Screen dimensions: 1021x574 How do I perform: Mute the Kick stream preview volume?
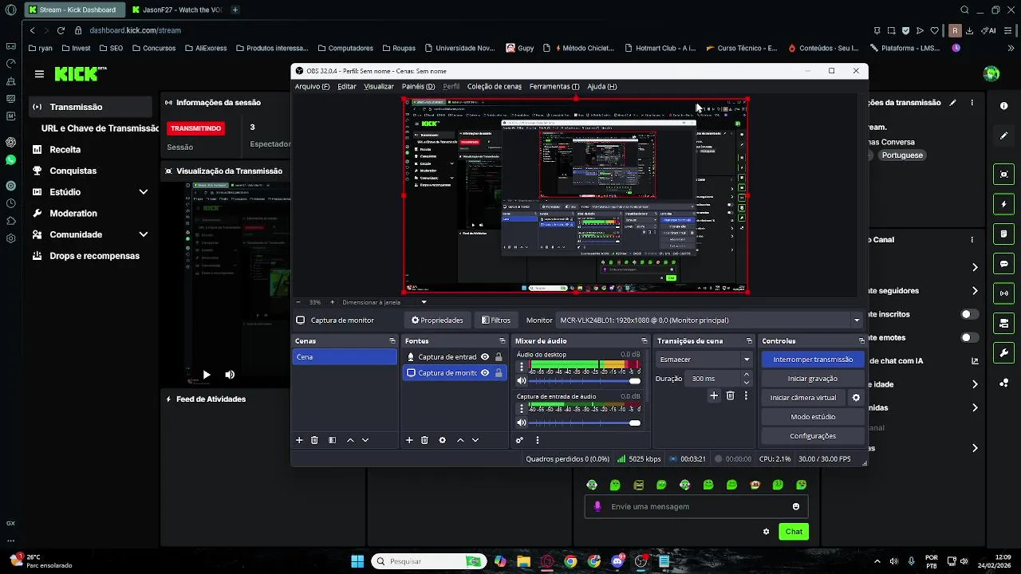click(x=230, y=375)
